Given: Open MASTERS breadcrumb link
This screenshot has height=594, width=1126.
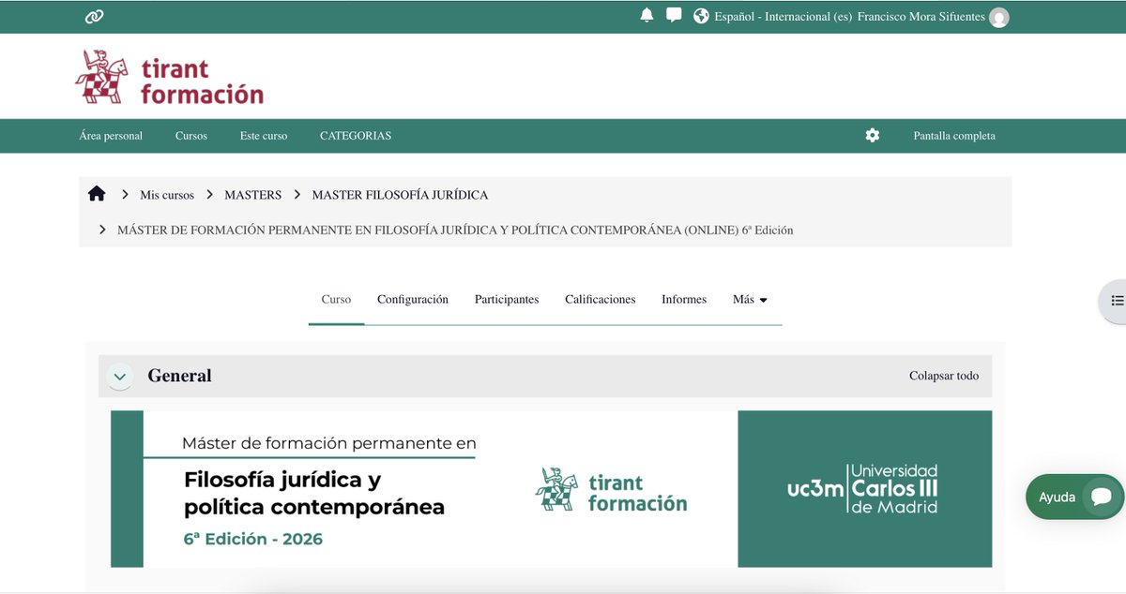Looking at the screenshot, I should [252, 195].
